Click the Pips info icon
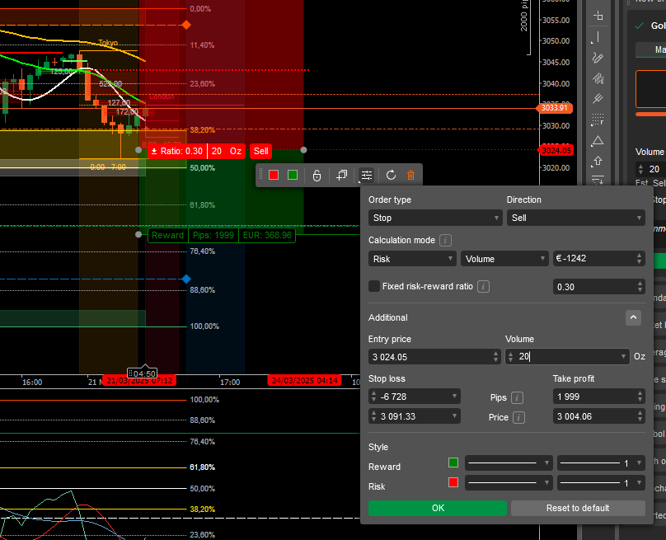Screen dimensions: 666x540 (517, 397)
